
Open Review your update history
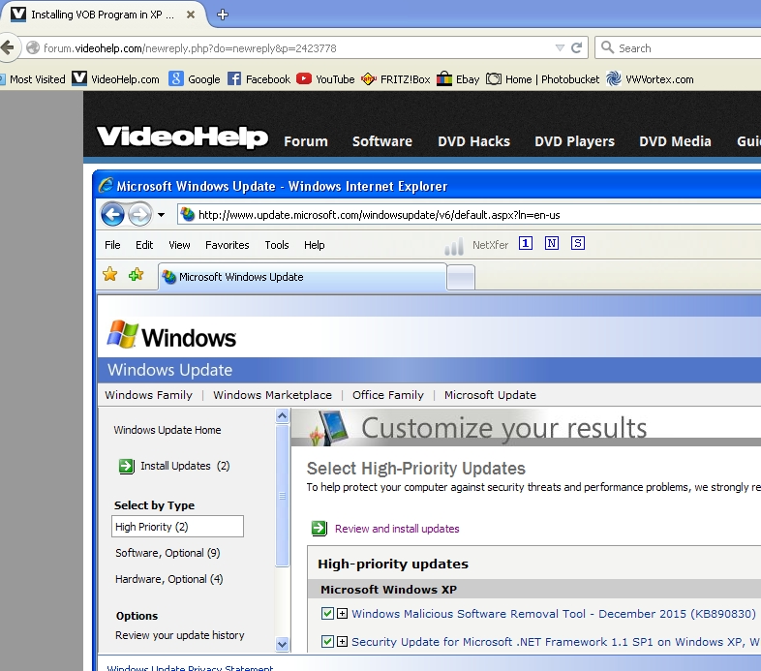[x=179, y=635]
